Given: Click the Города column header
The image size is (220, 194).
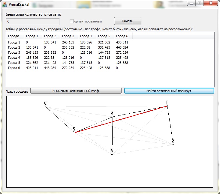Looking at the screenshot, I should click(x=15, y=36).
